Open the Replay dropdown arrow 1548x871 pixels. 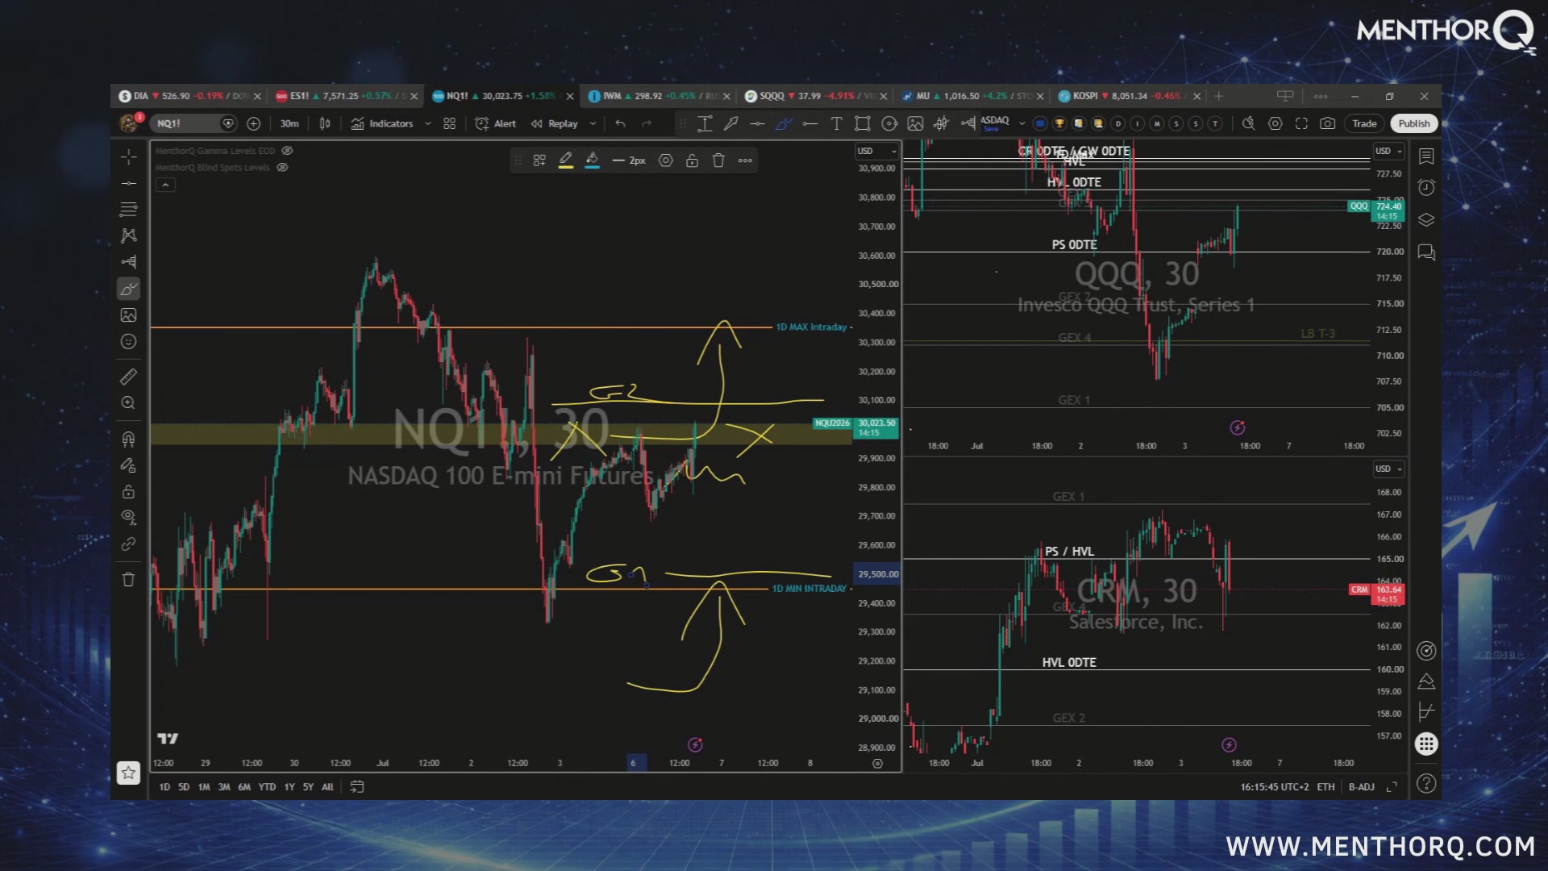tap(593, 123)
